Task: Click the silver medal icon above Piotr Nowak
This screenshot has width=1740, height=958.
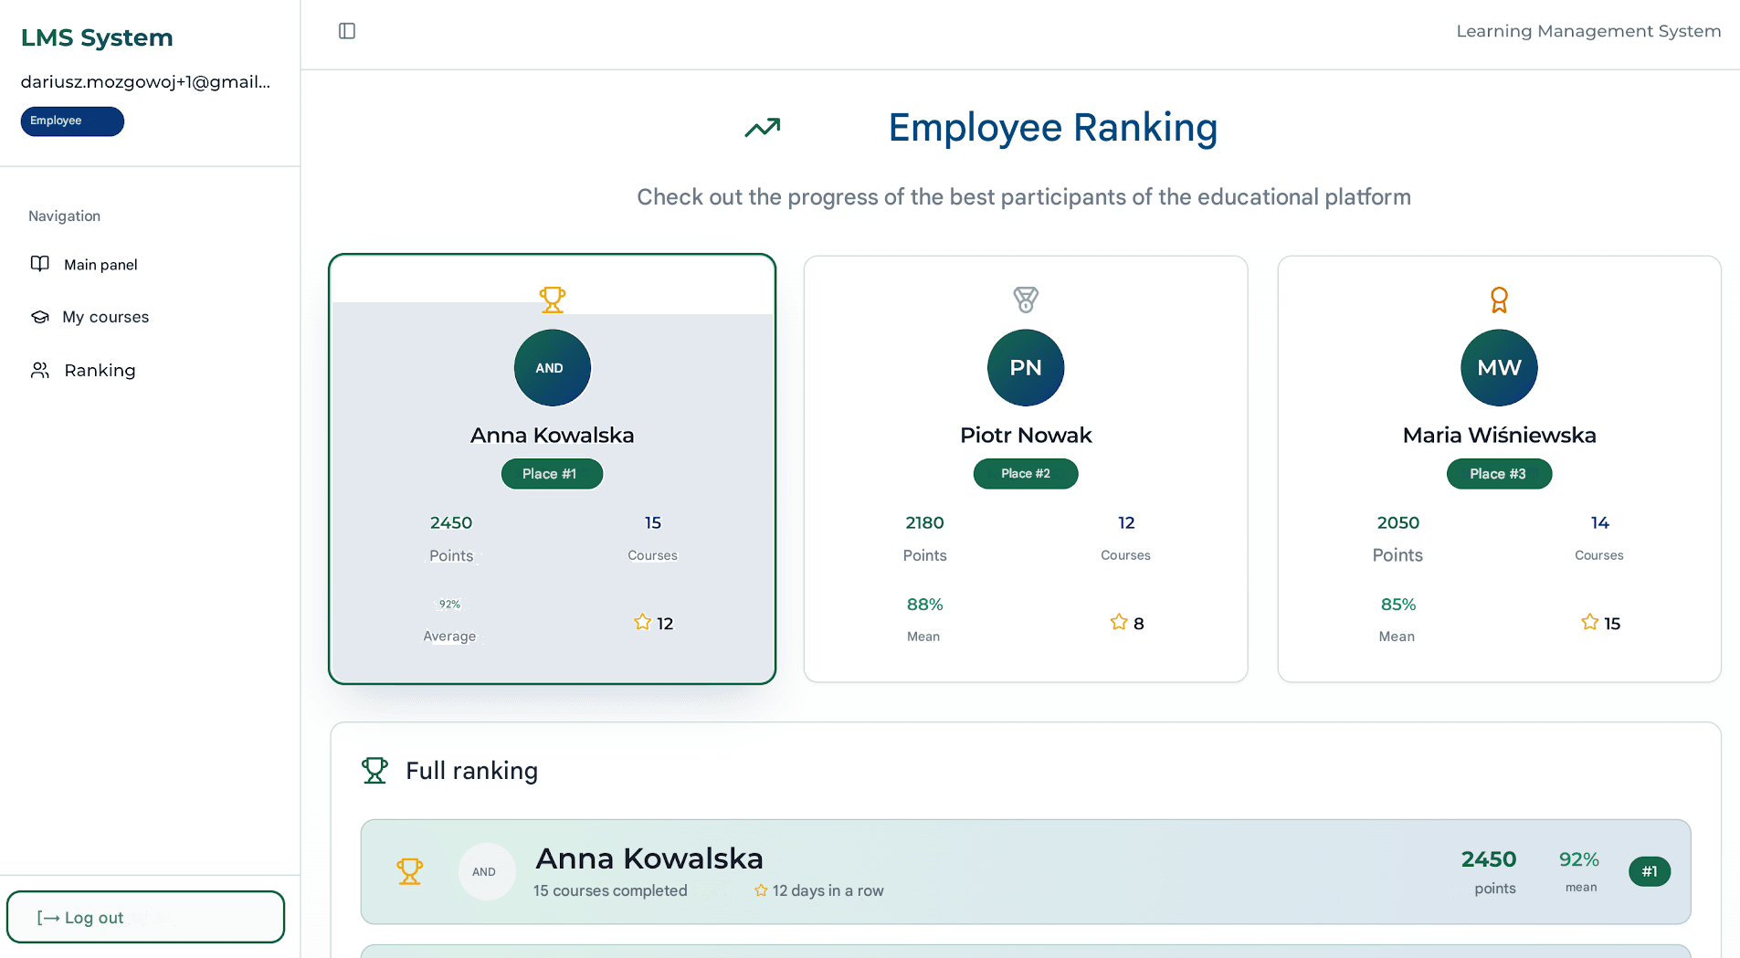Action: point(1026,300)
